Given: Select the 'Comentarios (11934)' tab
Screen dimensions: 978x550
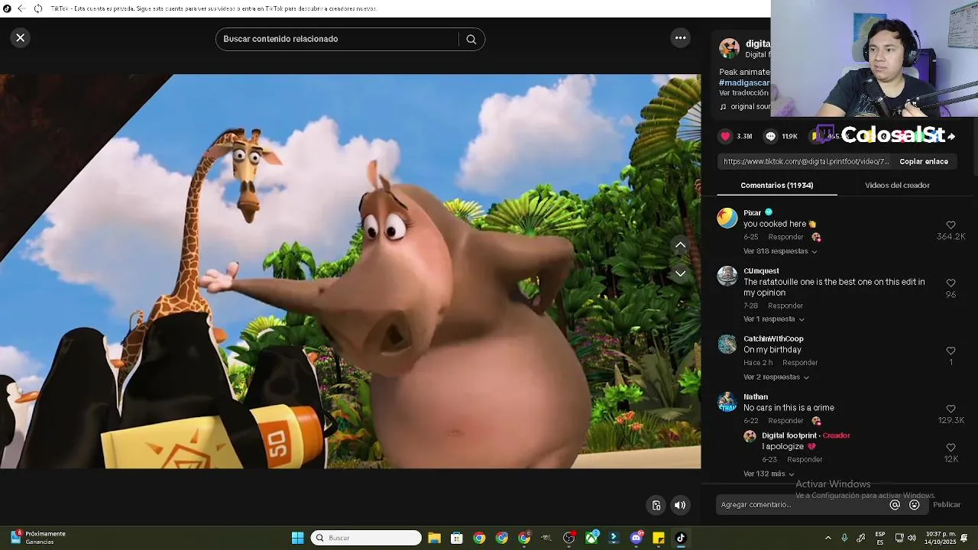Looking at the screenshot, I should (776, 186).
